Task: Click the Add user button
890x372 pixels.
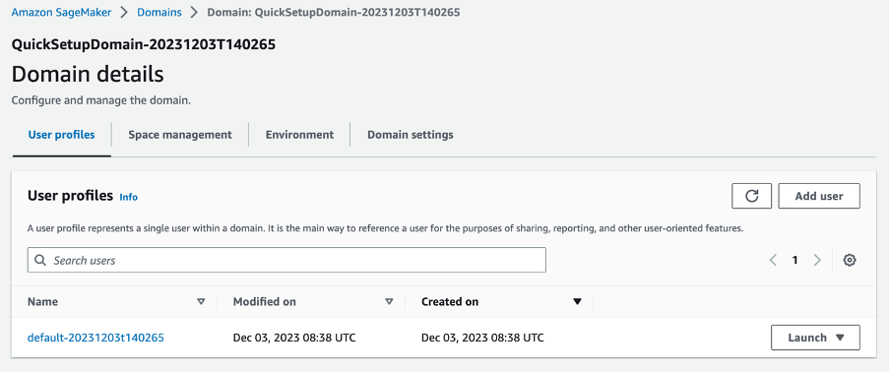Action: coord(819,196)
